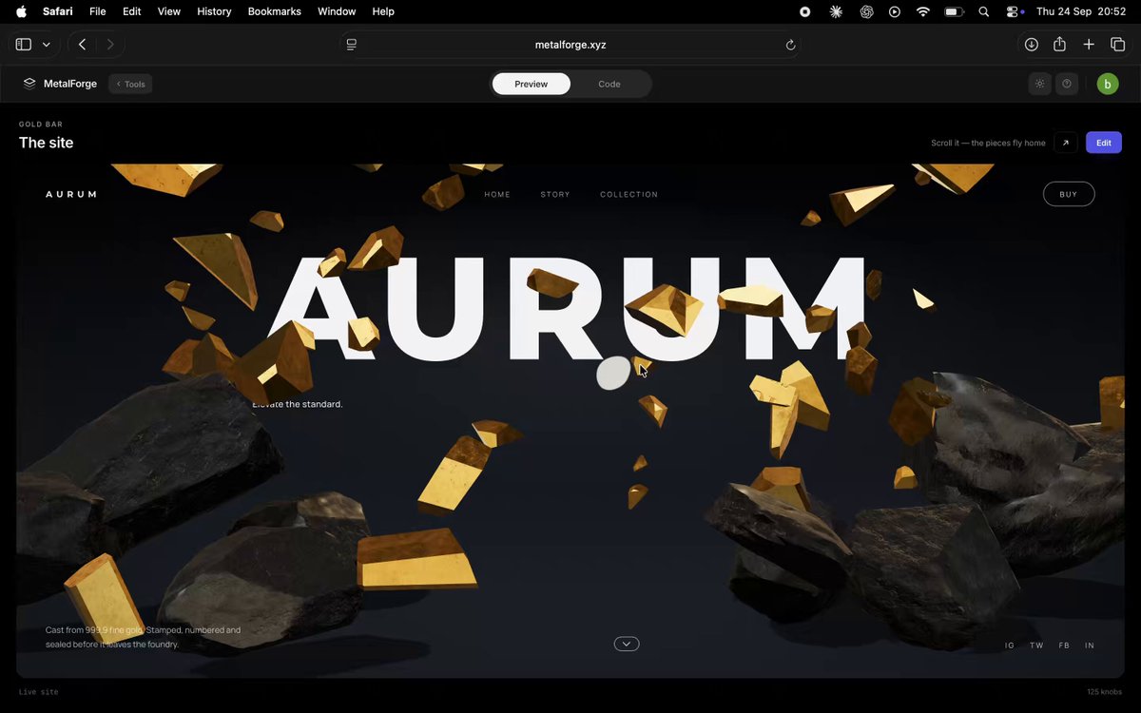Open the ChatGPT menu bar icon
Viewport: 1141px width, 713px height.
point(866,11)
